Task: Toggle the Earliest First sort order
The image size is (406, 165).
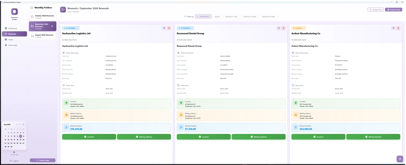Action: 376,10
